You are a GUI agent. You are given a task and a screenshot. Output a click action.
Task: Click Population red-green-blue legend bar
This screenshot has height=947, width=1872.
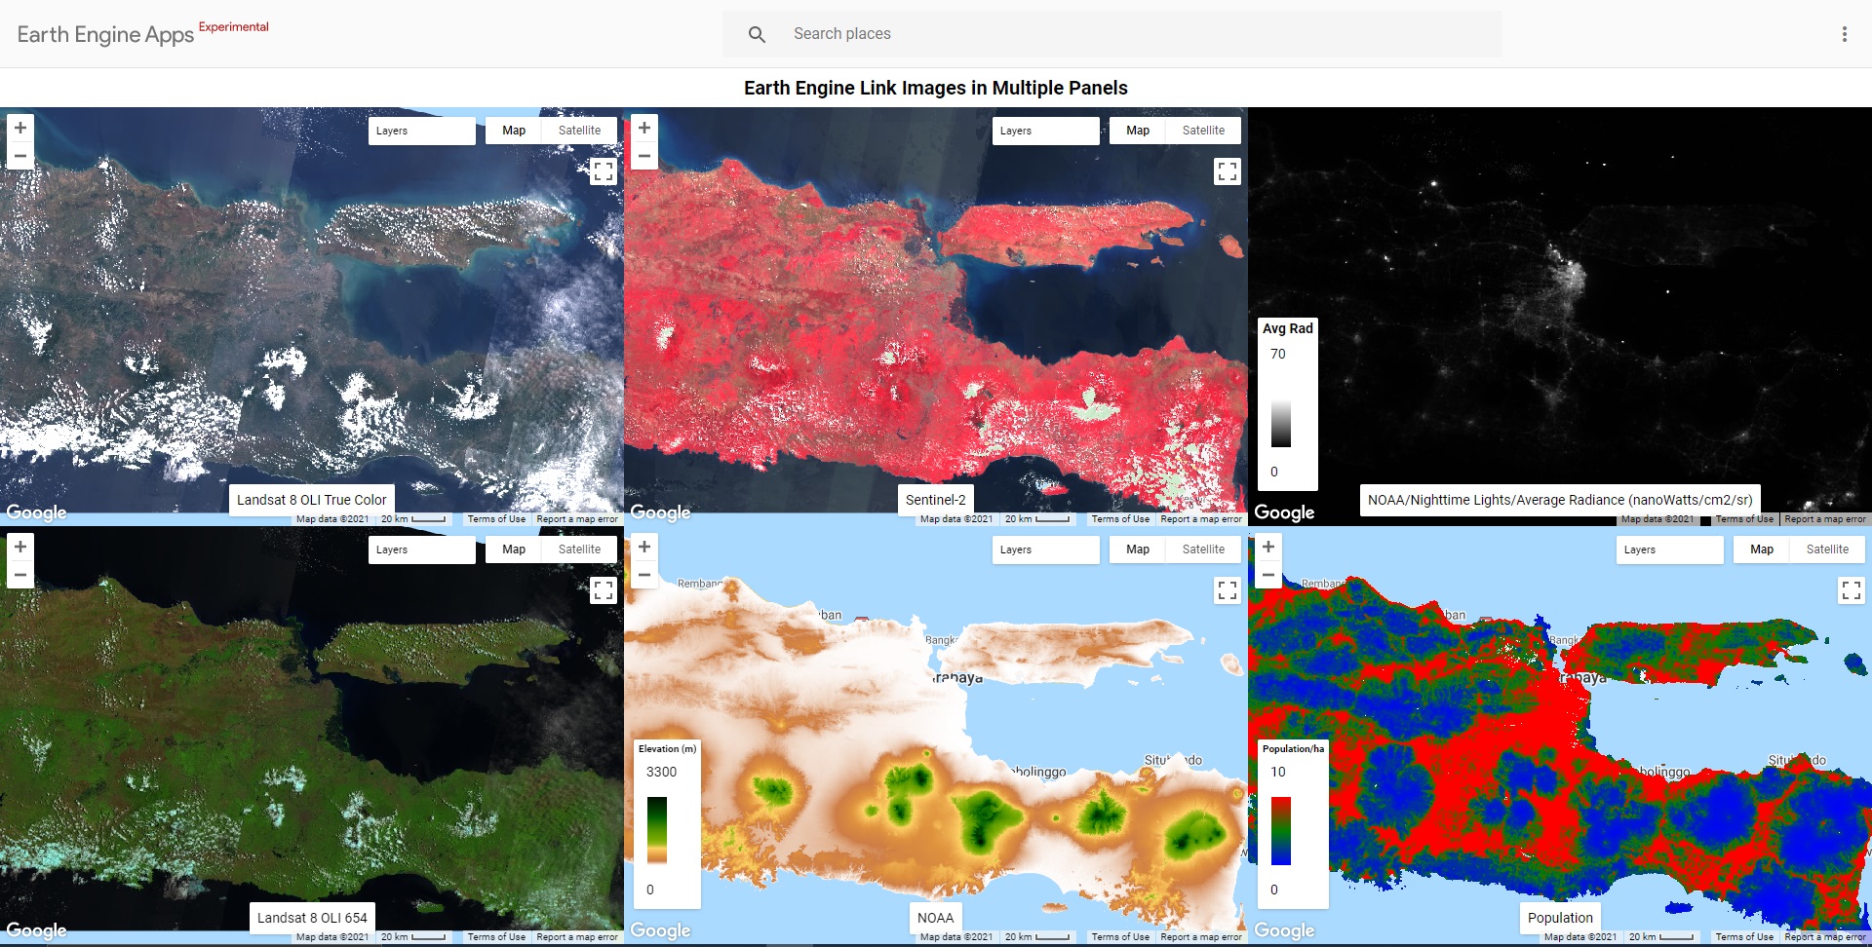(x=1281, y=831)
